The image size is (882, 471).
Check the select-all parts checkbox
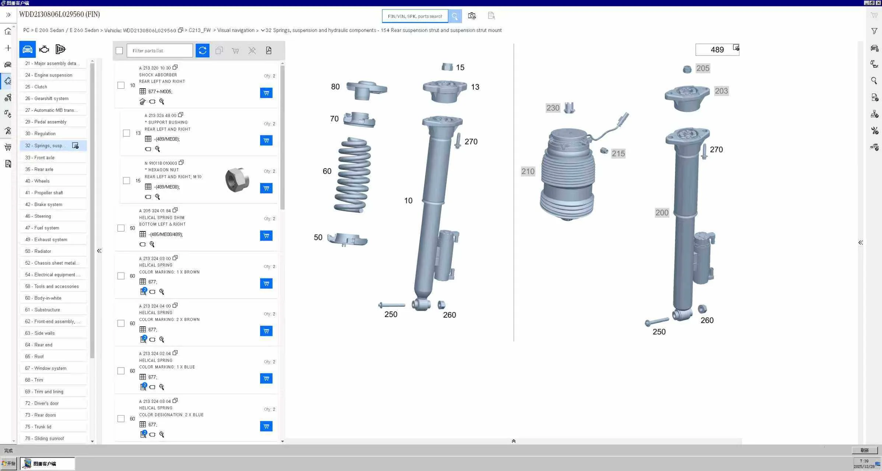(119, 50)
